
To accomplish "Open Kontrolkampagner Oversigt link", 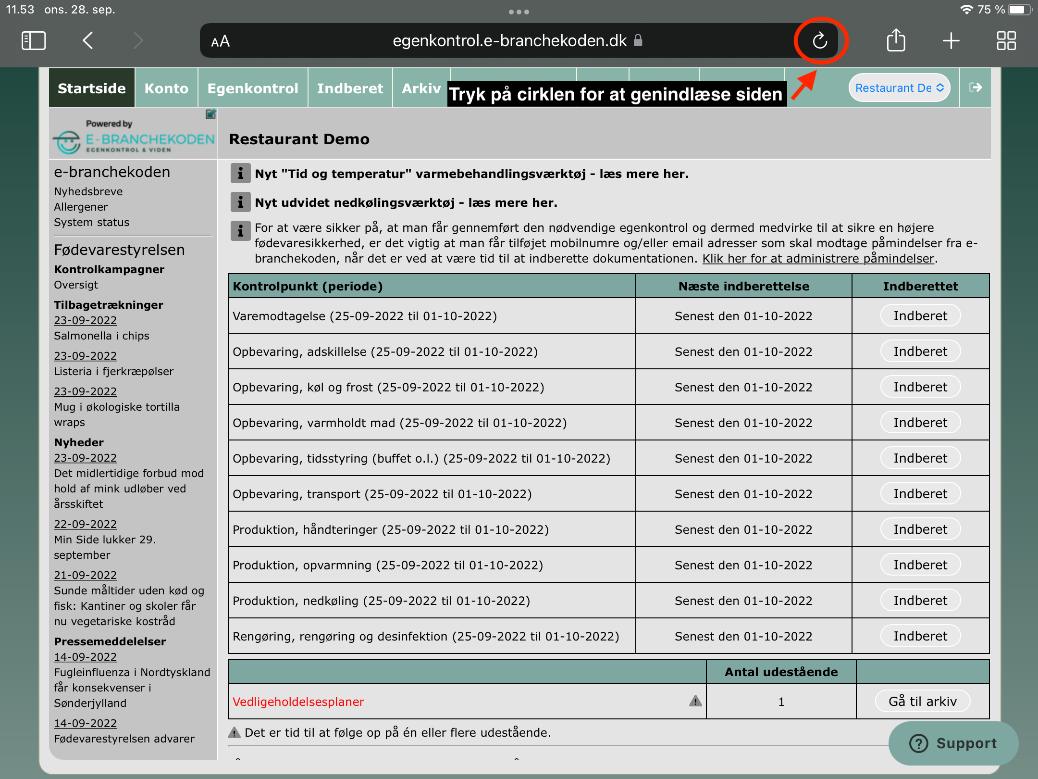I will pyautogui.click(x=76, y=285).
